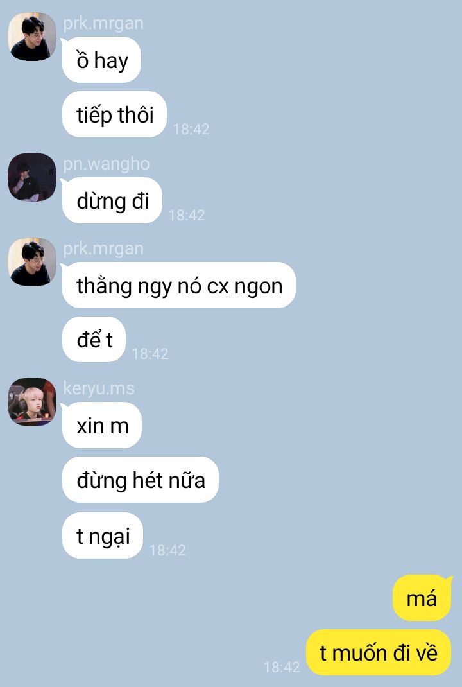The width and height of the screenshot is (462, 687).
Task: Click the first prk.mrgan username label
Action: click(x=103, y=23)
